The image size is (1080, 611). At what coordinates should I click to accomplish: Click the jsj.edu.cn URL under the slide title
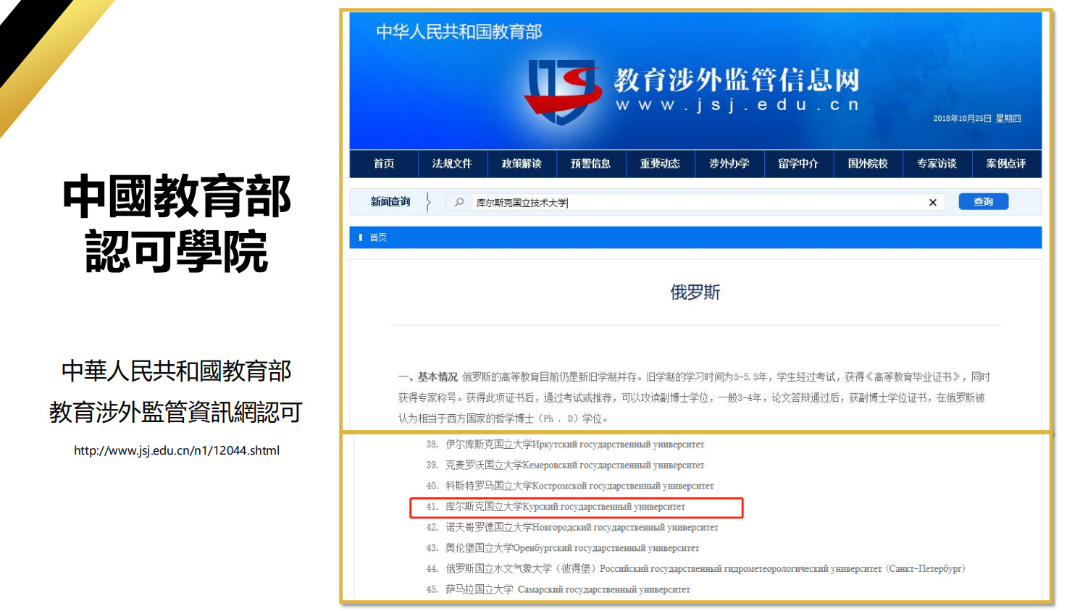pyautogui.click(x=177, y=450)
